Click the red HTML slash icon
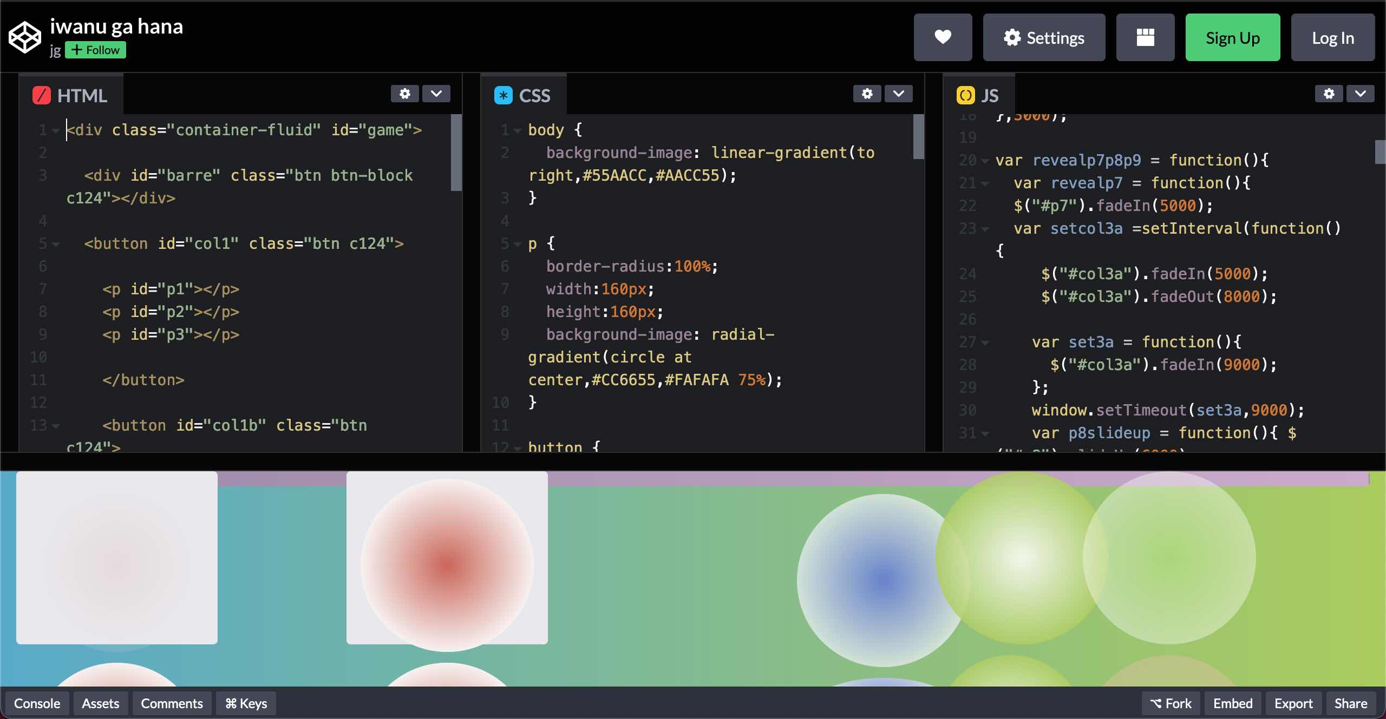The height and width of the screenshot is (719, 1386). 42,95
